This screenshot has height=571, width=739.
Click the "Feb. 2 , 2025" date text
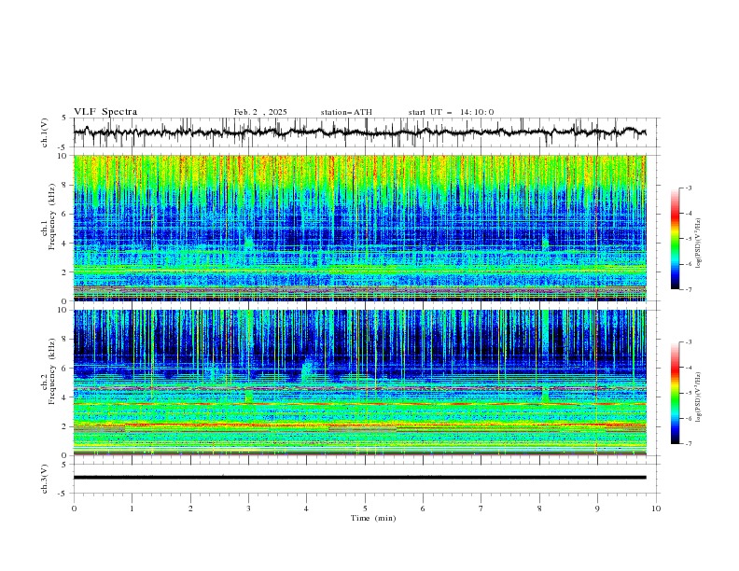(260, 112)
